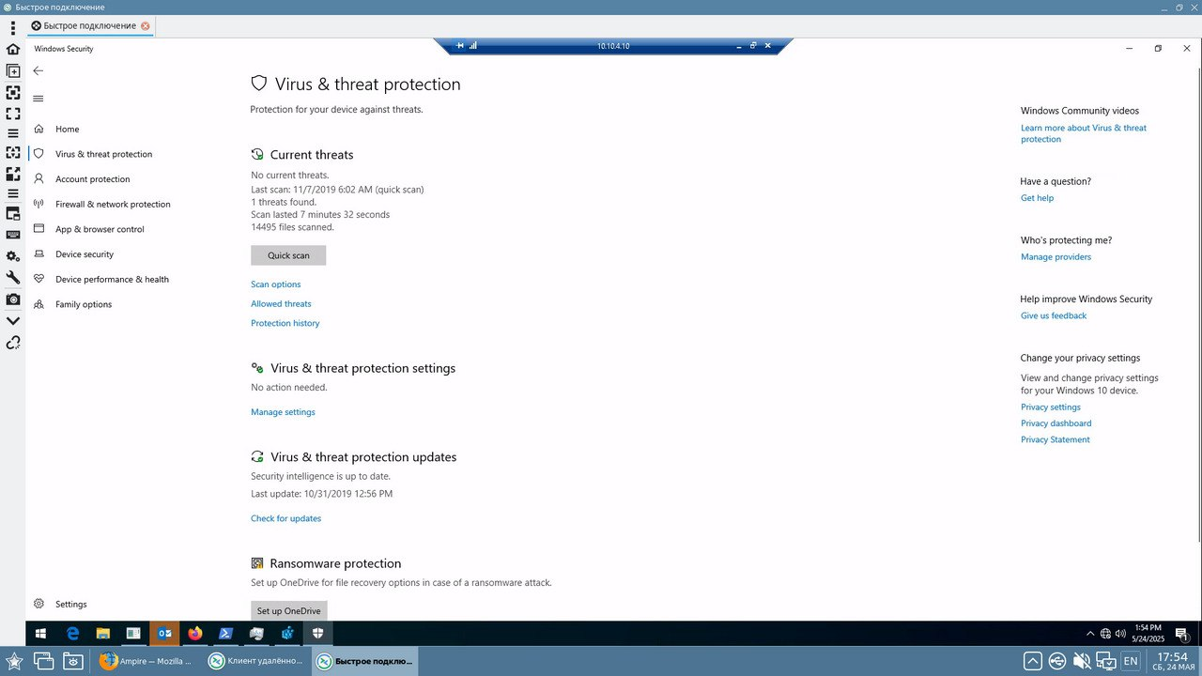Open Privacy Statement link
Viewport: 1202px width, 676px height.
[x=1056, y=439]
